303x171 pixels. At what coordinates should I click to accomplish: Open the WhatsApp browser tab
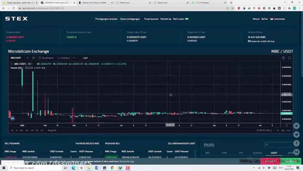[x=209, y=3]
